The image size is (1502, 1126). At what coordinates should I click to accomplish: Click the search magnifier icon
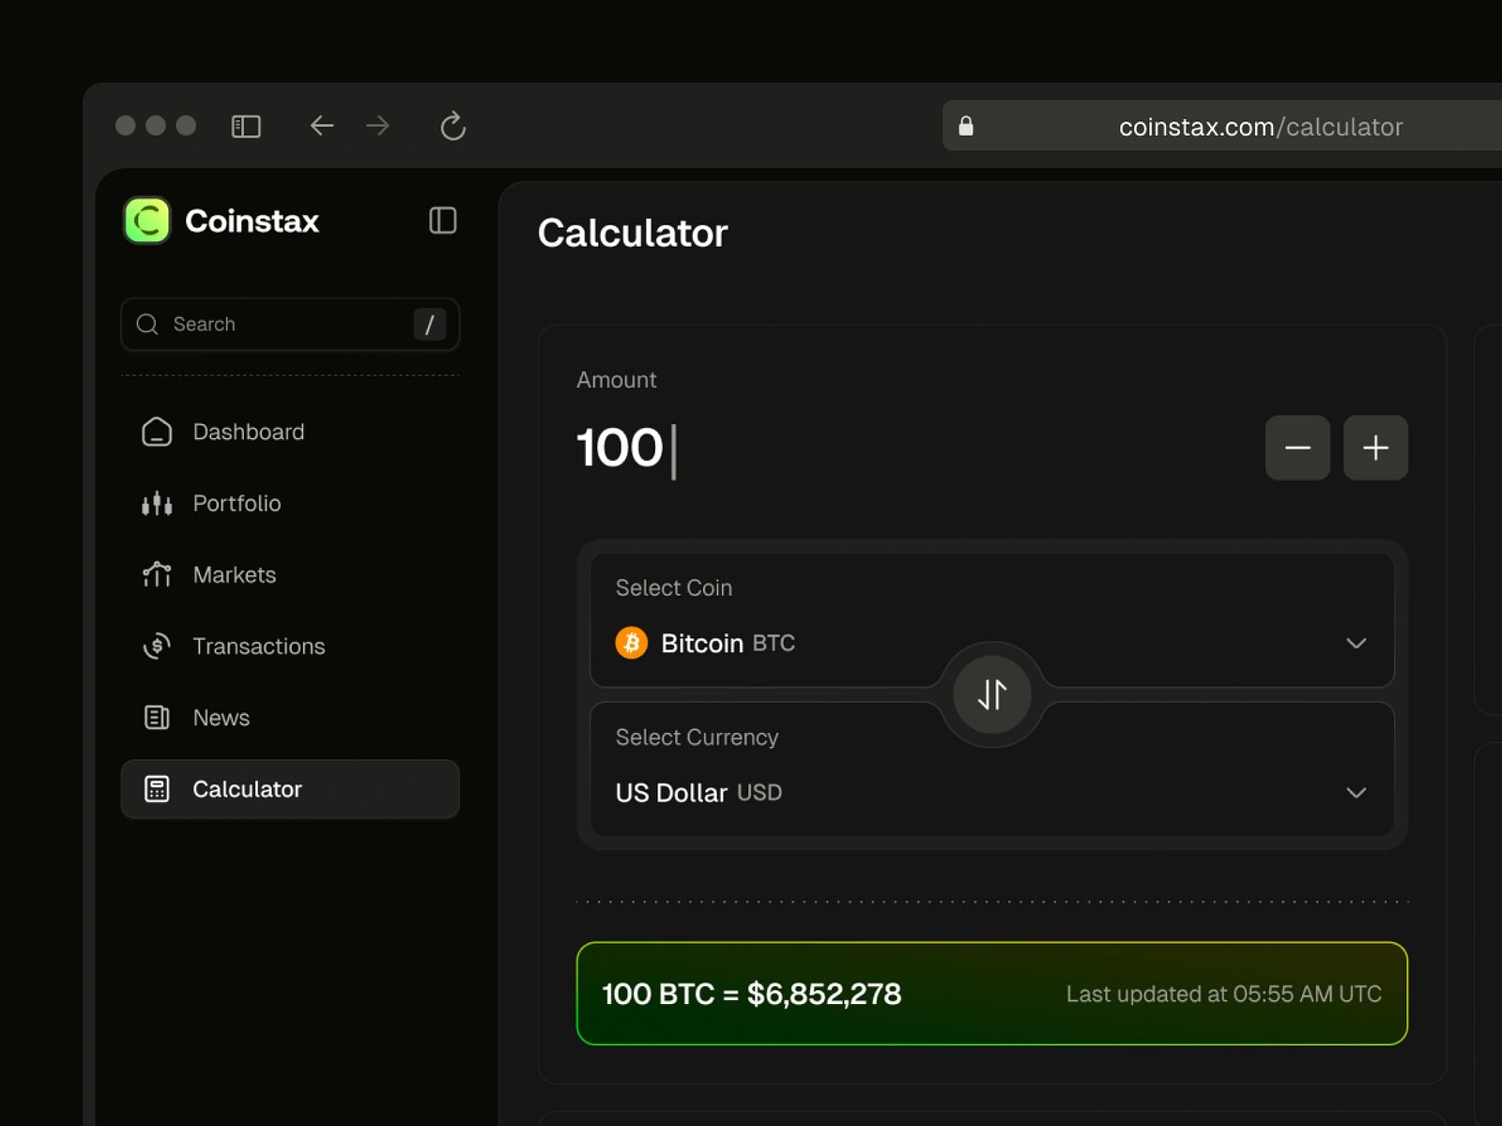(x=147, y=324)
